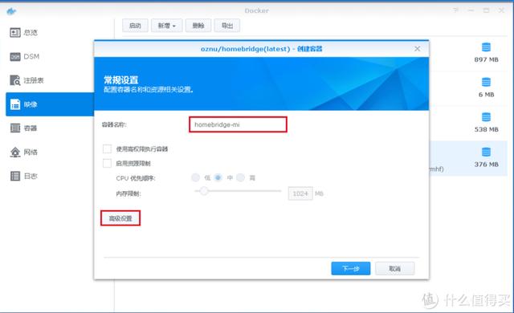Close the create container dialog
514x313 pixels.
pos(417,49)
